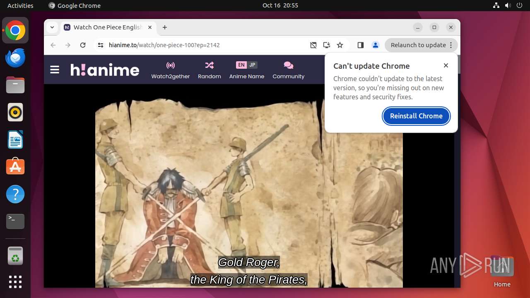The image size is (530, 298).
Task: Open Activities overview
Action: 20,5
